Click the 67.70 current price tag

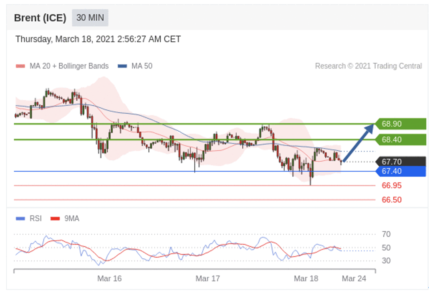[x=400, y=162]
